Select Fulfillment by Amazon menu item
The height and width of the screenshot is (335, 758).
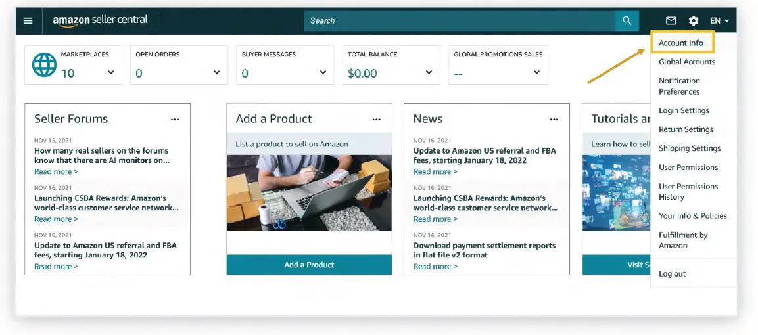click(683, 240)
